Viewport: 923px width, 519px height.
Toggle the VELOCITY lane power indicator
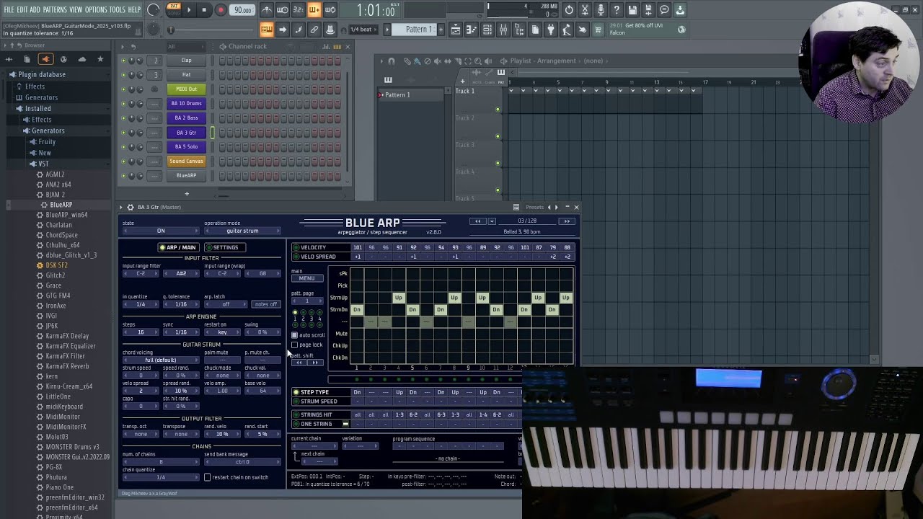click(296, 248)
